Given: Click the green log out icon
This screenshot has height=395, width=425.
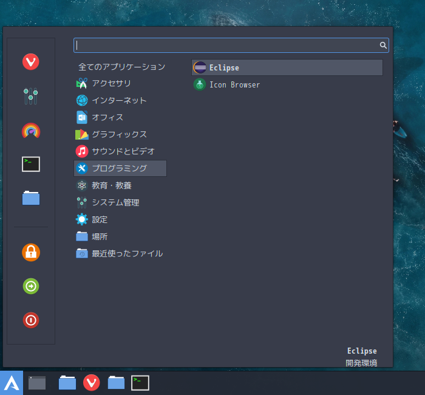Looking at the screenshot, I should (31, 286).
